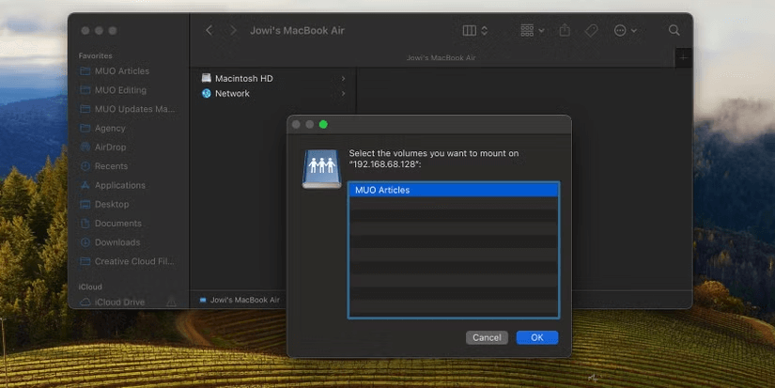Open the group-by grid dropdown
Viewport: 775px width, 388px height.
[532, 30]
